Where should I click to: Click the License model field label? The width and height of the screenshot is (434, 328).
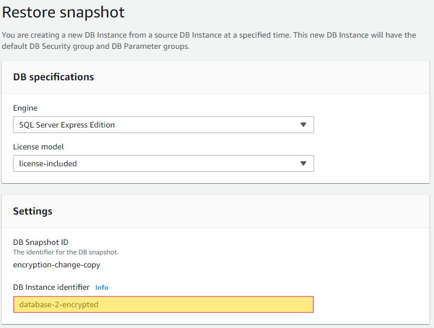click(38, 147)
